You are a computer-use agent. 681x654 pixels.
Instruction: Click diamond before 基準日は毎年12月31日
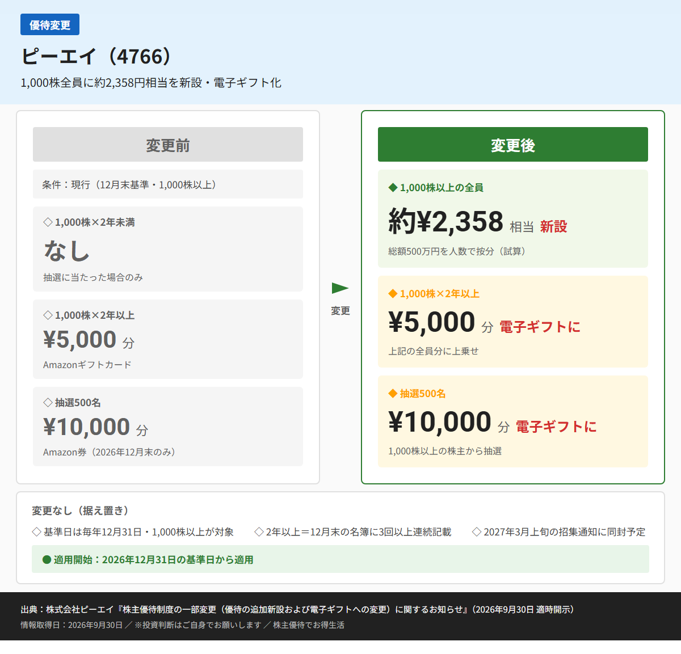tap(36, 532)
